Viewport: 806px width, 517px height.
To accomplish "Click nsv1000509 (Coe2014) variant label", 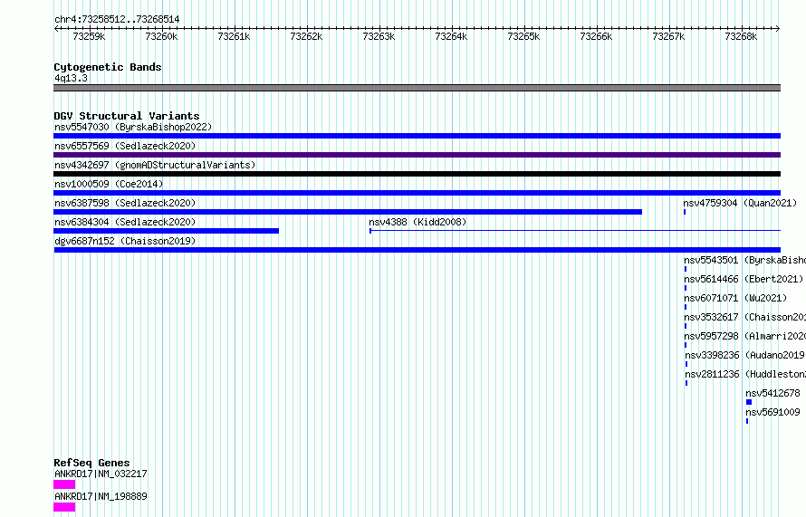I will 109,184.
